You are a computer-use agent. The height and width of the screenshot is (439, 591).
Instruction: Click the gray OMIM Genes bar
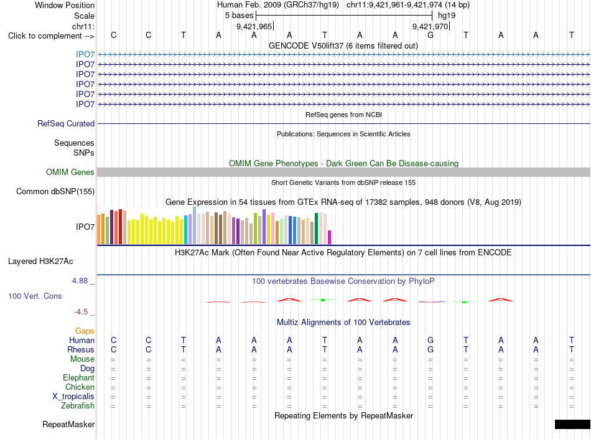pyautogui.click(x=343, y=172)
